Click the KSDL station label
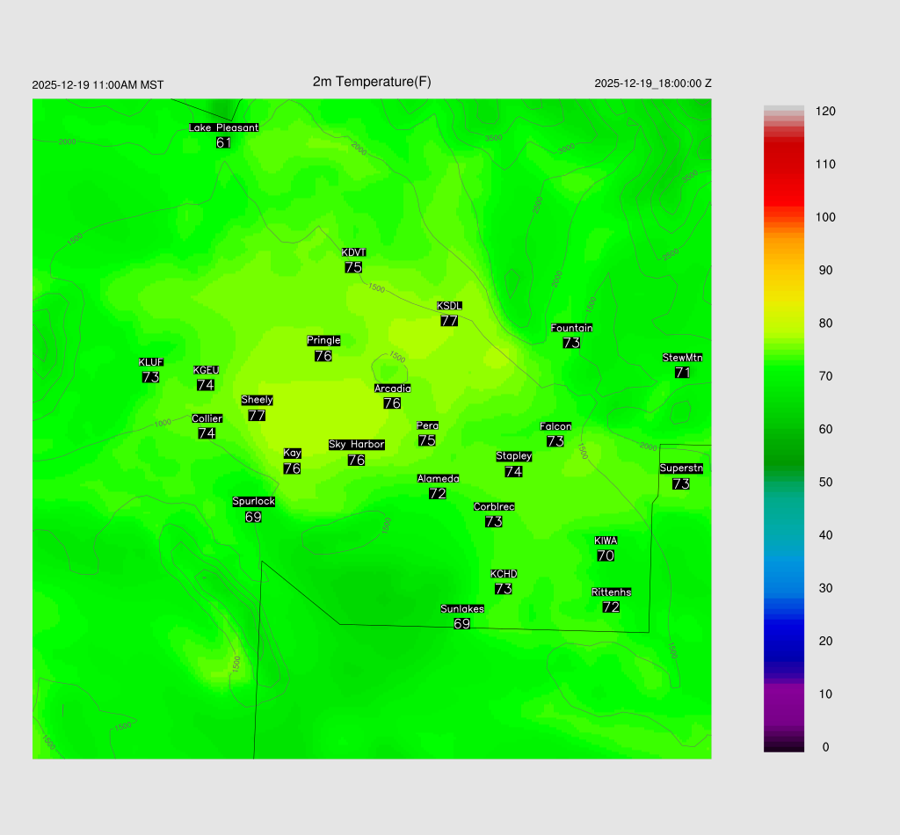 [x=449, y=306]
